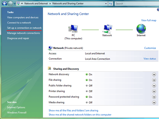Image resolution: width=159 pixels, height=119 pixels.
Task: Open Windows Firewall under See also
Action: pyautogui.click(x=17, y=113)
